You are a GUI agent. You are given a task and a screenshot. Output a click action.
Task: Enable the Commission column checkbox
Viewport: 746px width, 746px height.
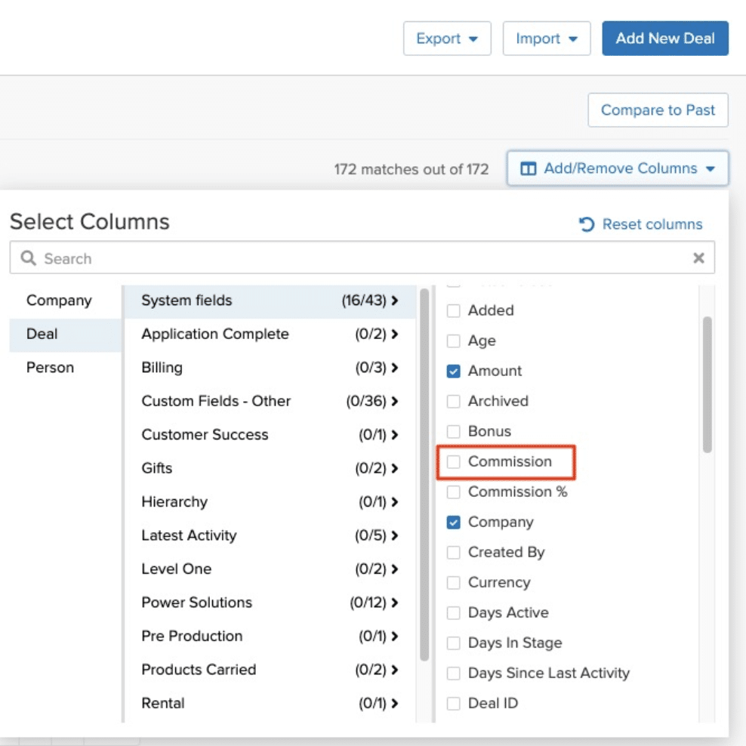tap(453, 461)
